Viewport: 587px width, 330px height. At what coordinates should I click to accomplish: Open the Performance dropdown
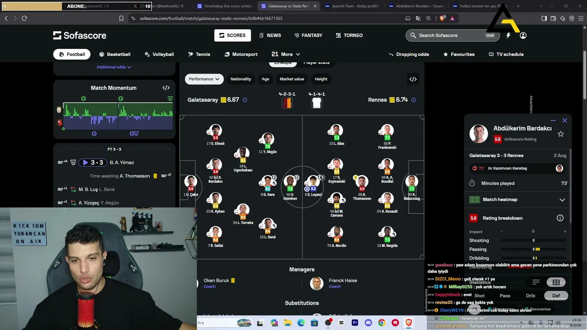tap(204, 79)
